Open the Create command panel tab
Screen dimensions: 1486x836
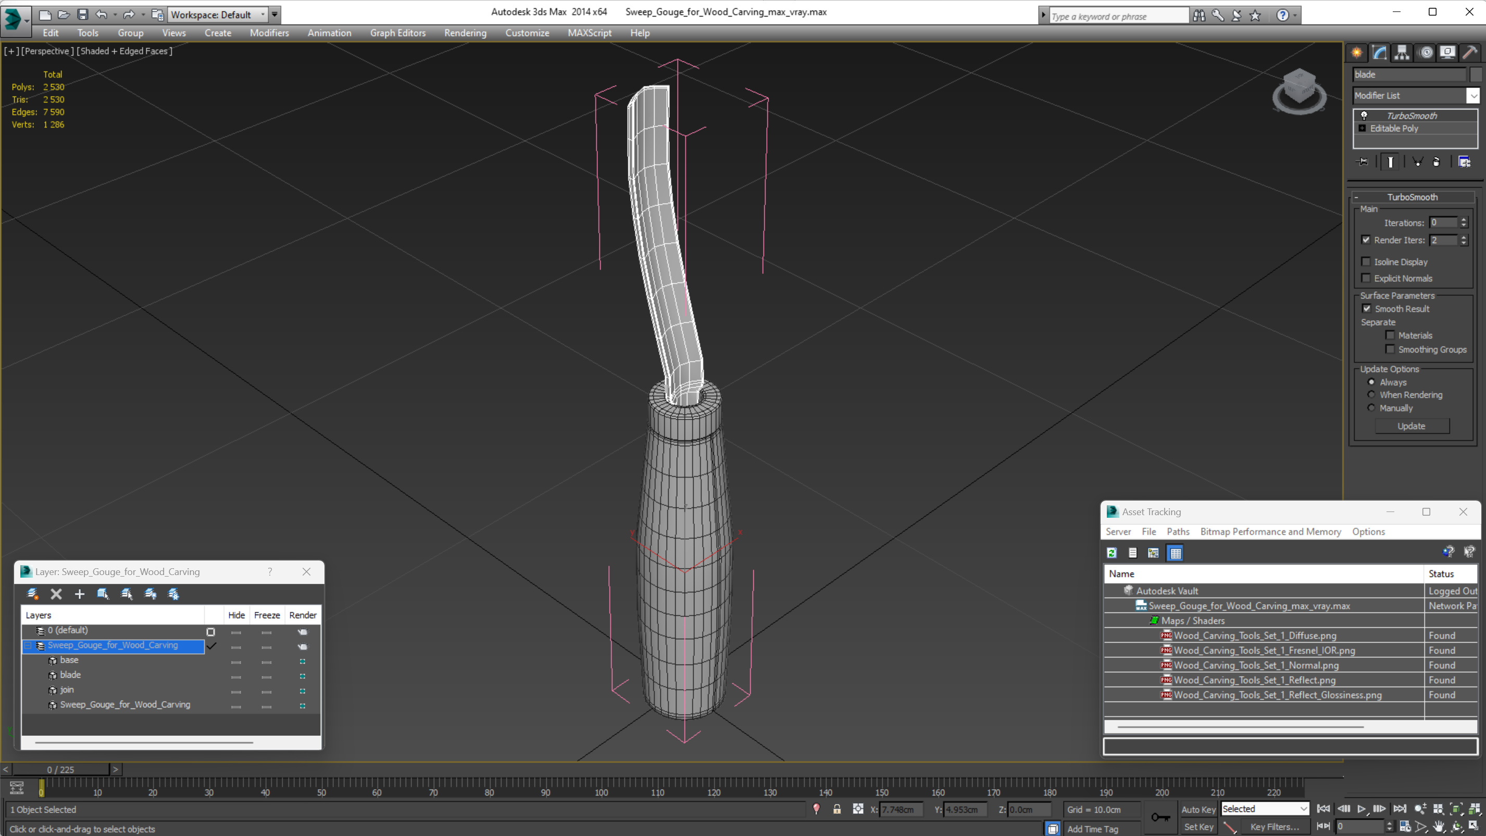click(1357, 53)
